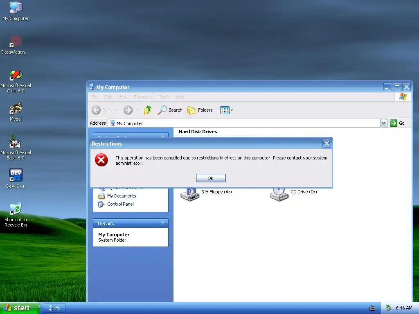Viewport: 419px width, 314px height.
Task: Open the Dev-C++ desktop shortcut
Action: [x=16, y=178]
